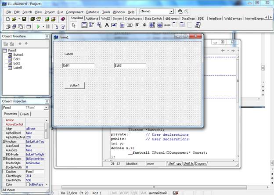Select Edit2 in Object TreeView
Viewport: 274px width, 195px height.
pos(17,63)
